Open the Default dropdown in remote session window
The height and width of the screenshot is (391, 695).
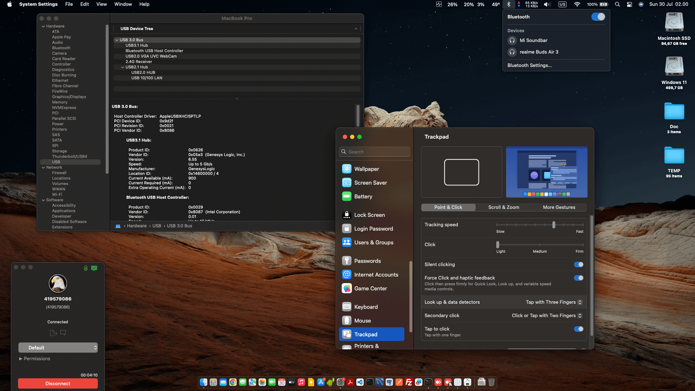coord(58,348)
